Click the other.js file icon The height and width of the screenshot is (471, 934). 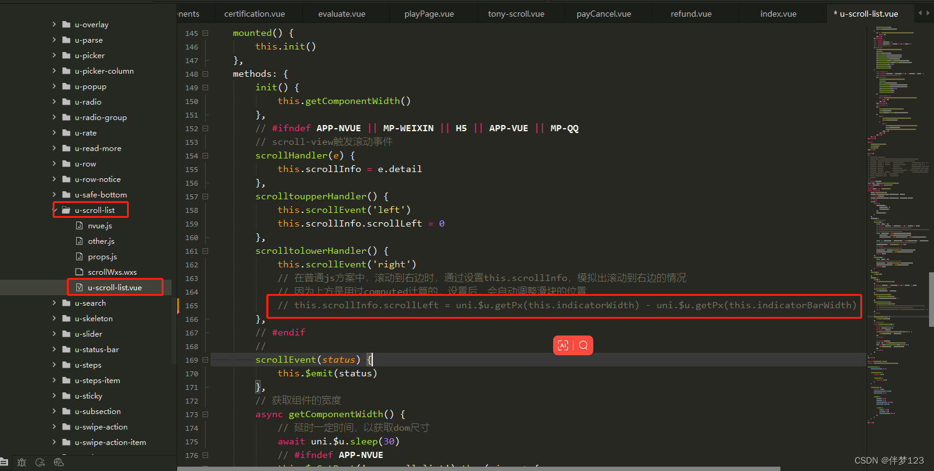pos(79,241)
